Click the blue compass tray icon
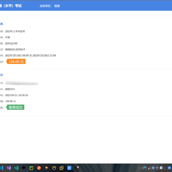 pyautogui.click(x=169, y=168)
